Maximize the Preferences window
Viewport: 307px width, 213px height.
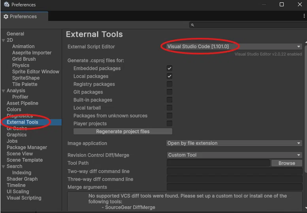coord(282,4)
